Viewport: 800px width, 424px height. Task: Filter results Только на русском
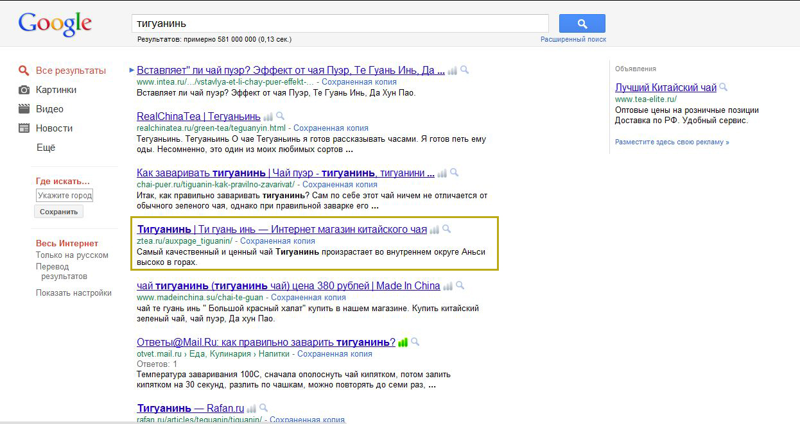(x=72, y=255)
